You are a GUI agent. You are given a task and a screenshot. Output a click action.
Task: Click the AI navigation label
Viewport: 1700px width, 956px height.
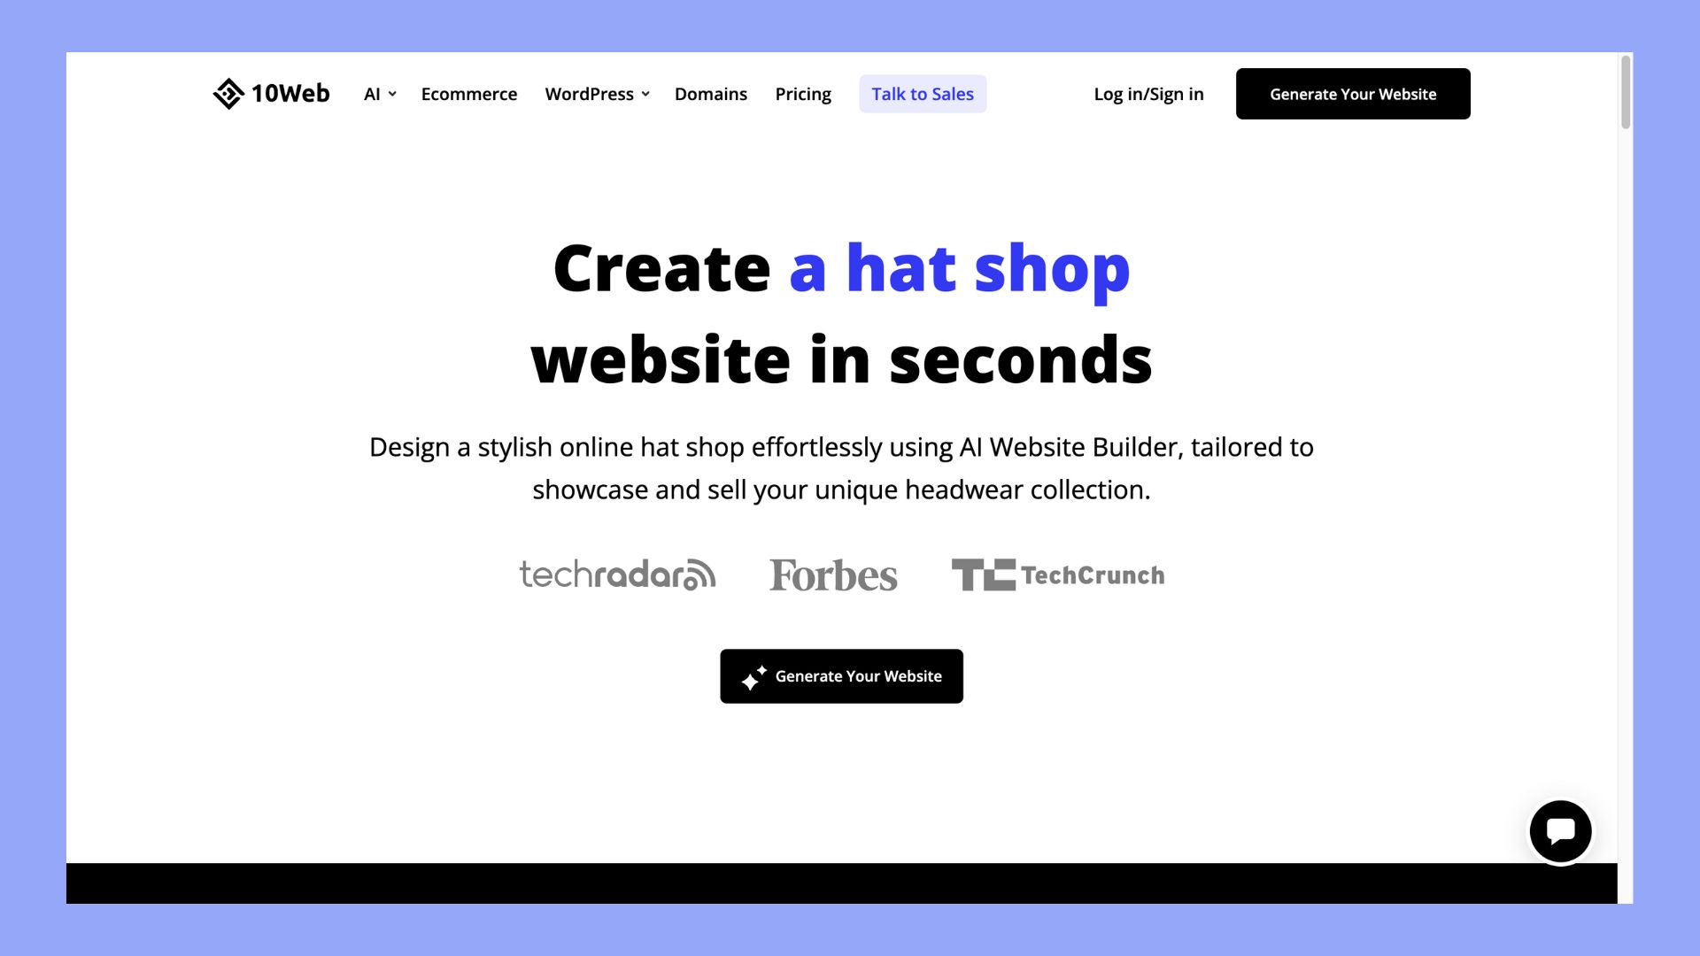pos(371,93)
